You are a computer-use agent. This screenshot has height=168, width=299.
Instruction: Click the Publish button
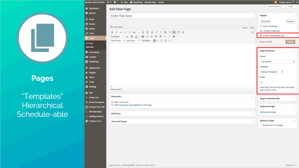point(290,42)
